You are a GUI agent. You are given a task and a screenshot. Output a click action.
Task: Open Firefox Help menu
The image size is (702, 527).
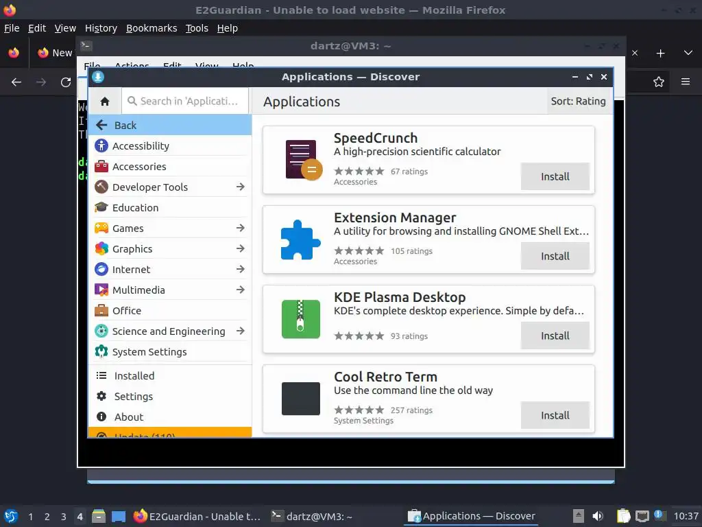click(x=228, y=28)
